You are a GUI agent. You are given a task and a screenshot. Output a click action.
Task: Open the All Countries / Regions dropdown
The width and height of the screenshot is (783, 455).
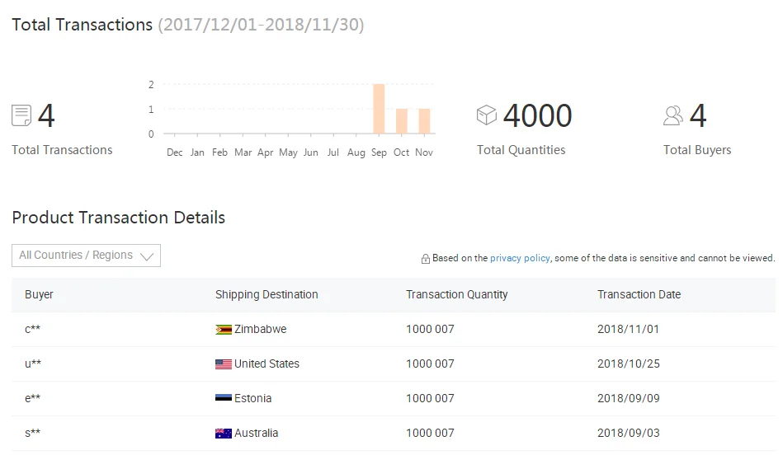click(86, 256)
